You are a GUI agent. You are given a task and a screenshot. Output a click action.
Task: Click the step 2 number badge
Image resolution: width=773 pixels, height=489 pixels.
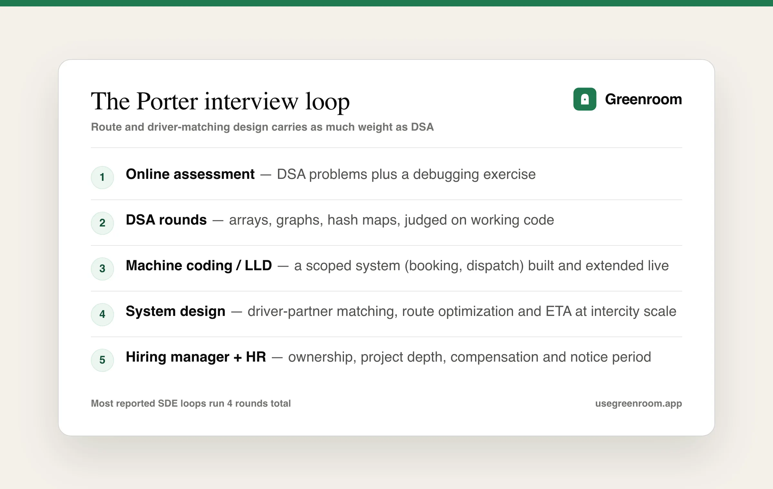[102, 223]
